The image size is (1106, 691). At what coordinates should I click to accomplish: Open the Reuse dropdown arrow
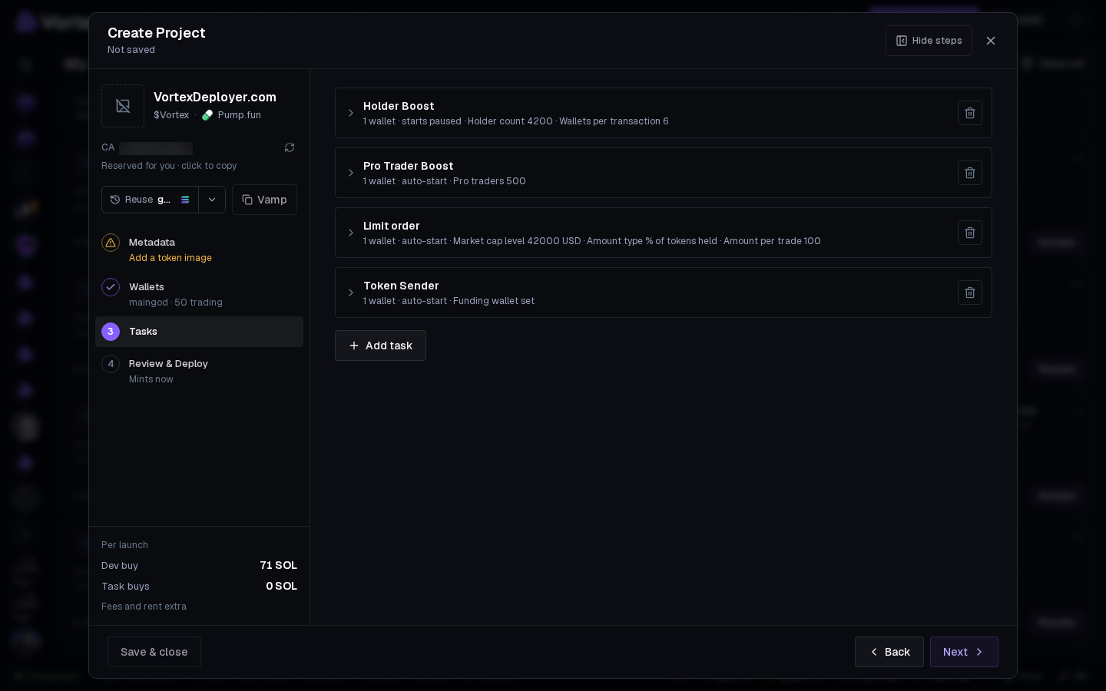(212, 200)
